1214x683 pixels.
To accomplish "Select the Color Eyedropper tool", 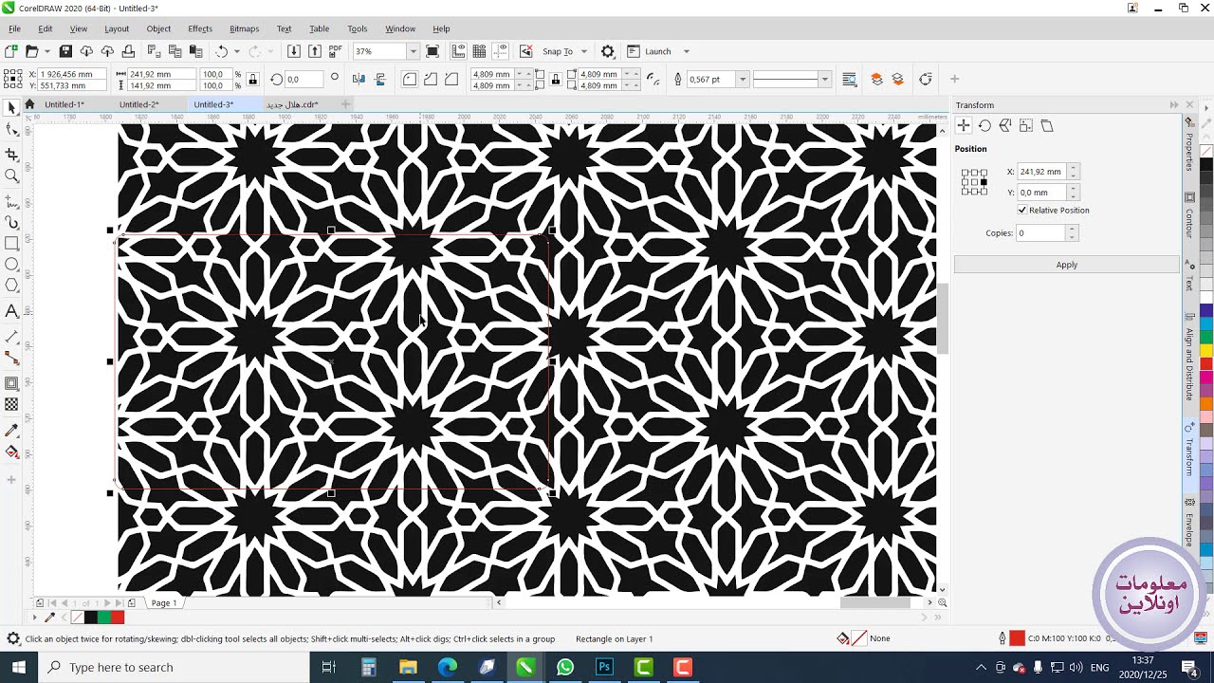I will point(11,431).
